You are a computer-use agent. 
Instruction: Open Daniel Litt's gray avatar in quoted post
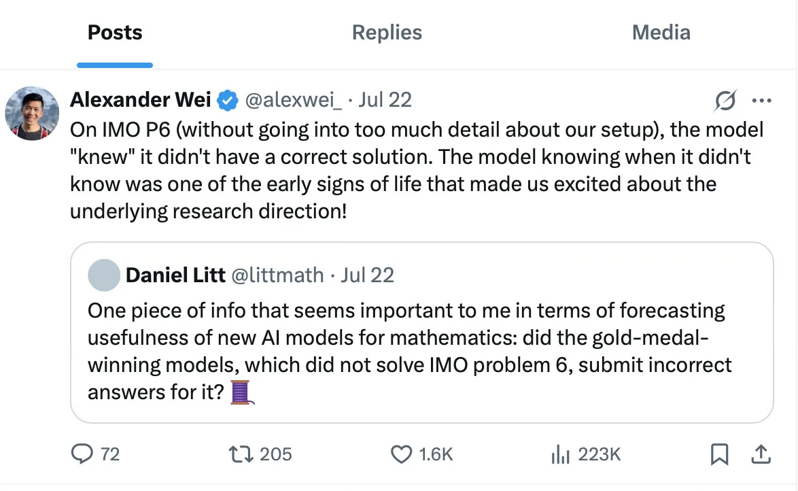103,275
